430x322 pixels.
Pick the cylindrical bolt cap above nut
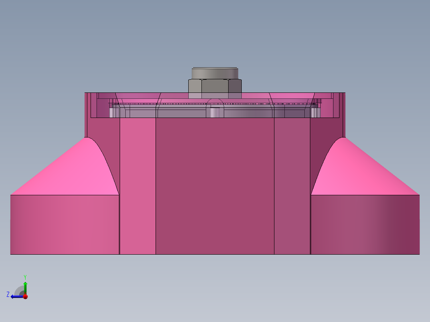point(215,73)
